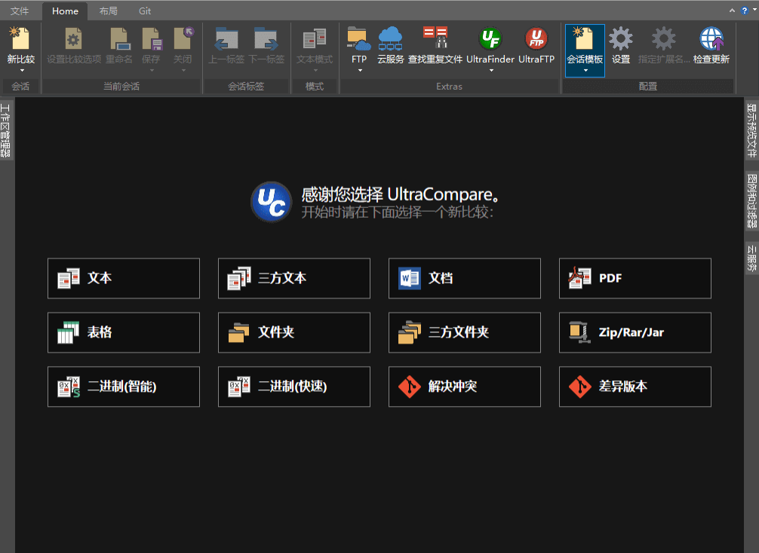Viewport: 759px width, 553px height.
Task: Open the 解决冲突 resolve conflicts tile
Action: click(464, 386)
